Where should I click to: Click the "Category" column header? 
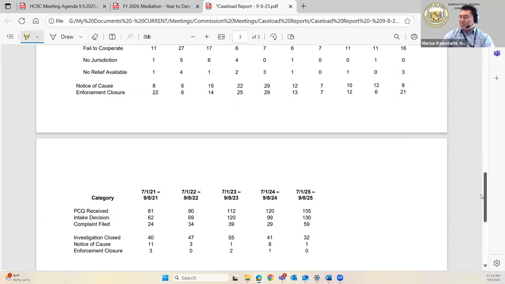tap(103, 198)
